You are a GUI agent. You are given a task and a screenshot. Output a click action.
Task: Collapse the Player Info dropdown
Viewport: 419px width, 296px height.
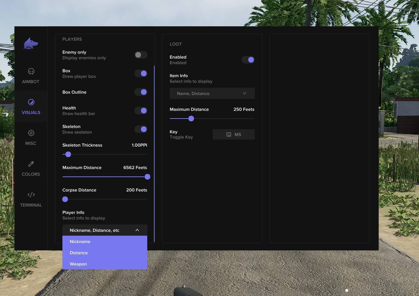[105, 230]
